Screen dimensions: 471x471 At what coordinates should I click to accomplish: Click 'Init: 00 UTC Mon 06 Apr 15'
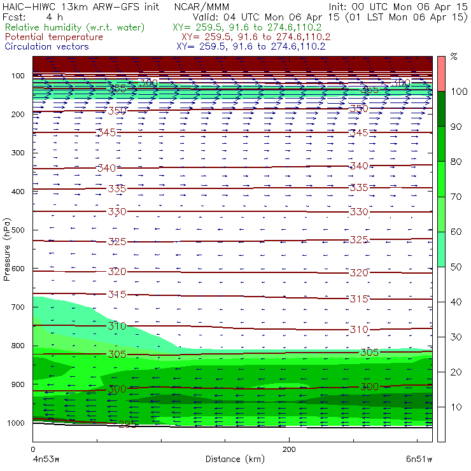398,6
